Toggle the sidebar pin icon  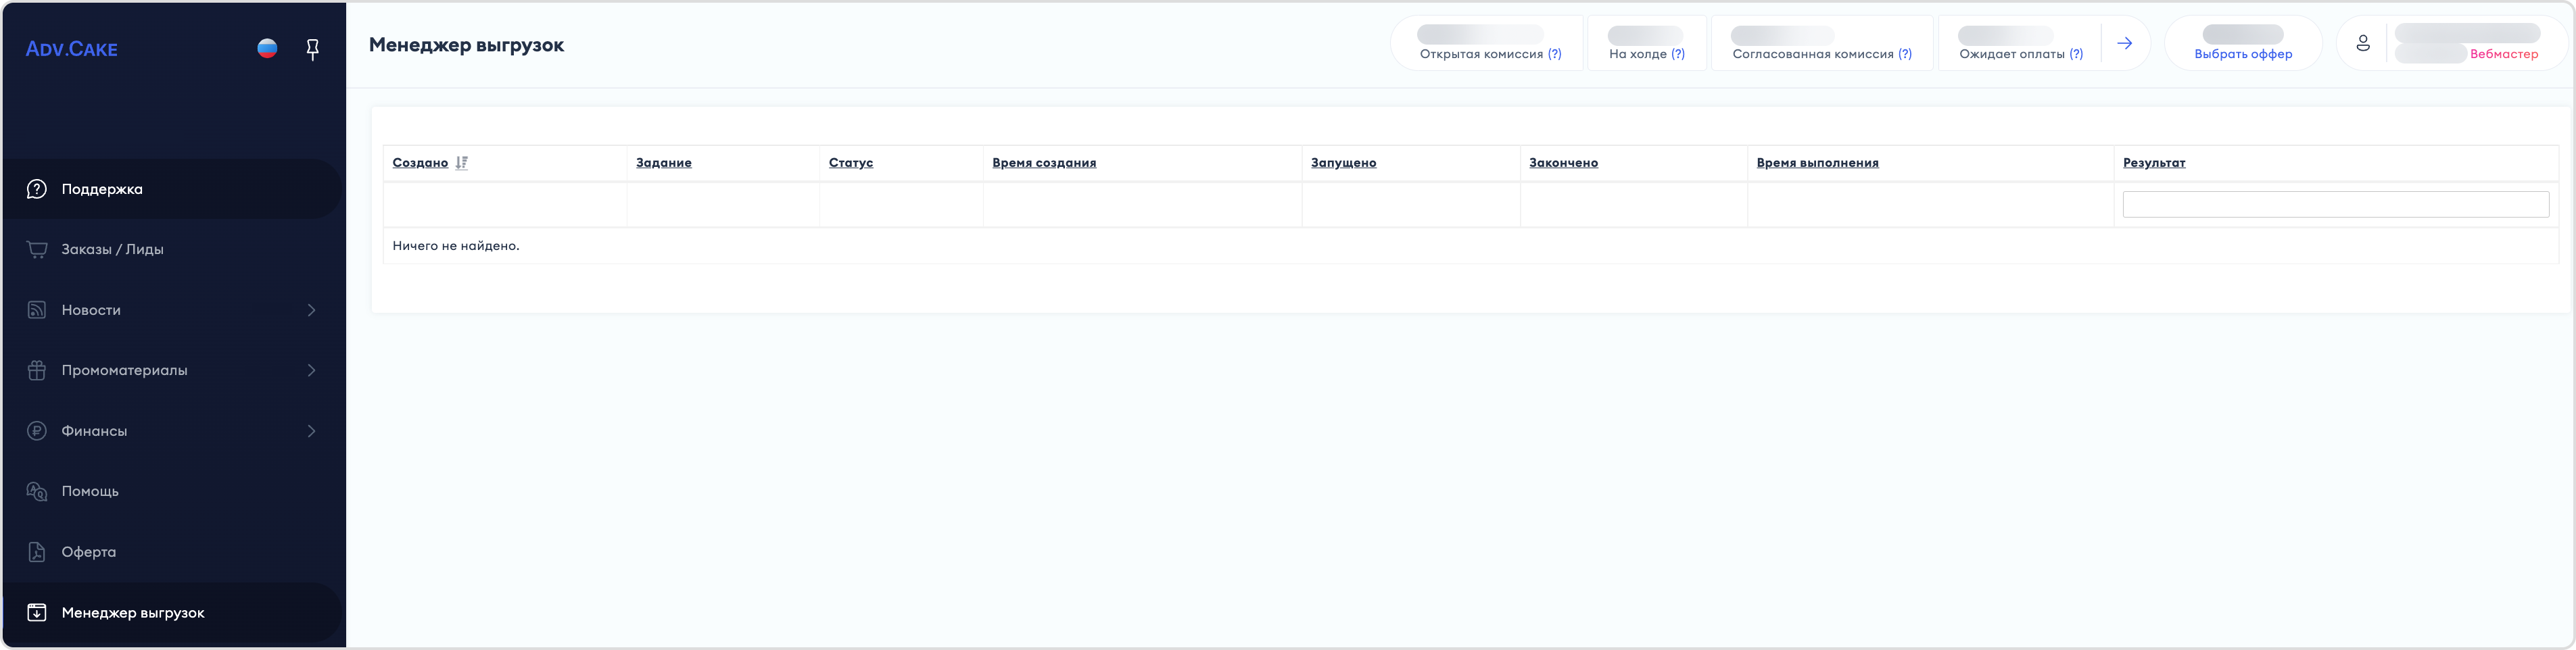click(312, 49)
